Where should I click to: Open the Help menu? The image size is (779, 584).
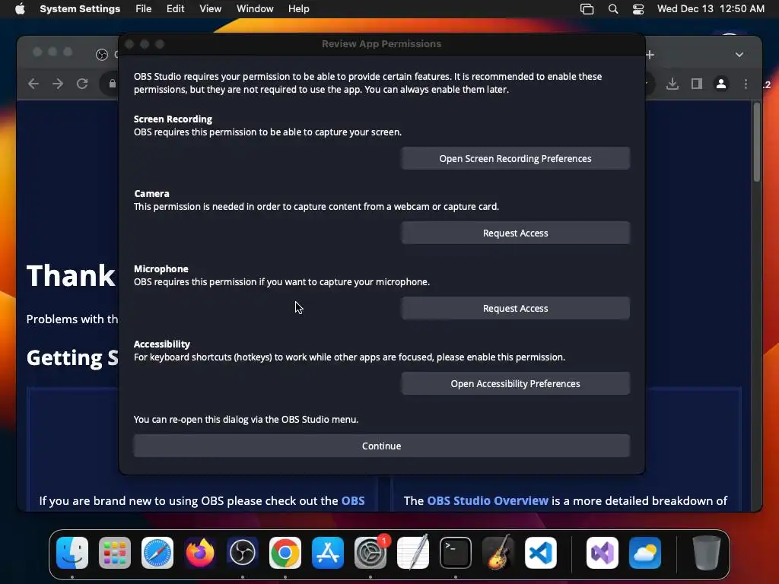click(x=298, y=9)
